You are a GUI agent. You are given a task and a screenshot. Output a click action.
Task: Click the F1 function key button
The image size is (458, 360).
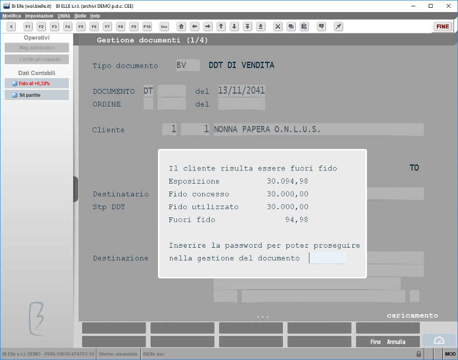pos(28,26)
